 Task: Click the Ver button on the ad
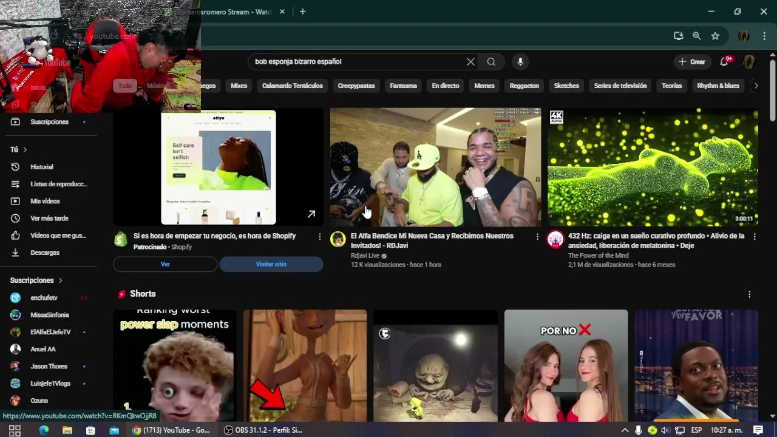tap(165, 264)
